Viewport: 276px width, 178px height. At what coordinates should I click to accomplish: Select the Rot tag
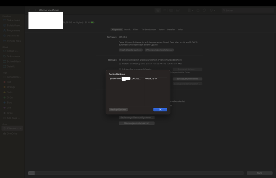coord(12,82)
